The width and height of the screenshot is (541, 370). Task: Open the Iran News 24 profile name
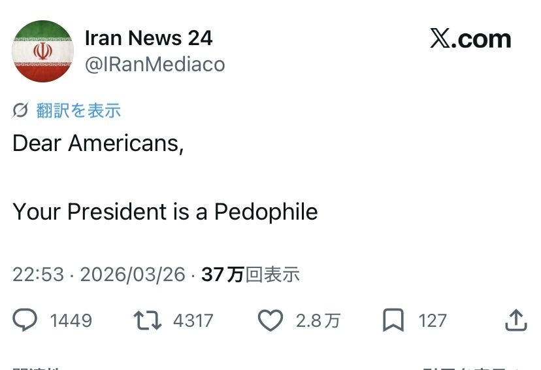[x=148, y=38]
